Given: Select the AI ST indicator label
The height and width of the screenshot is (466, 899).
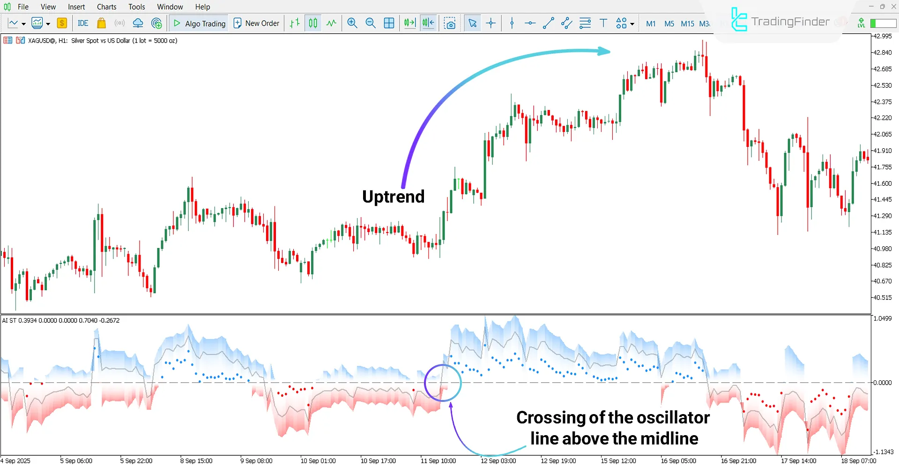Looking at the screenshot, I should 10,320.
